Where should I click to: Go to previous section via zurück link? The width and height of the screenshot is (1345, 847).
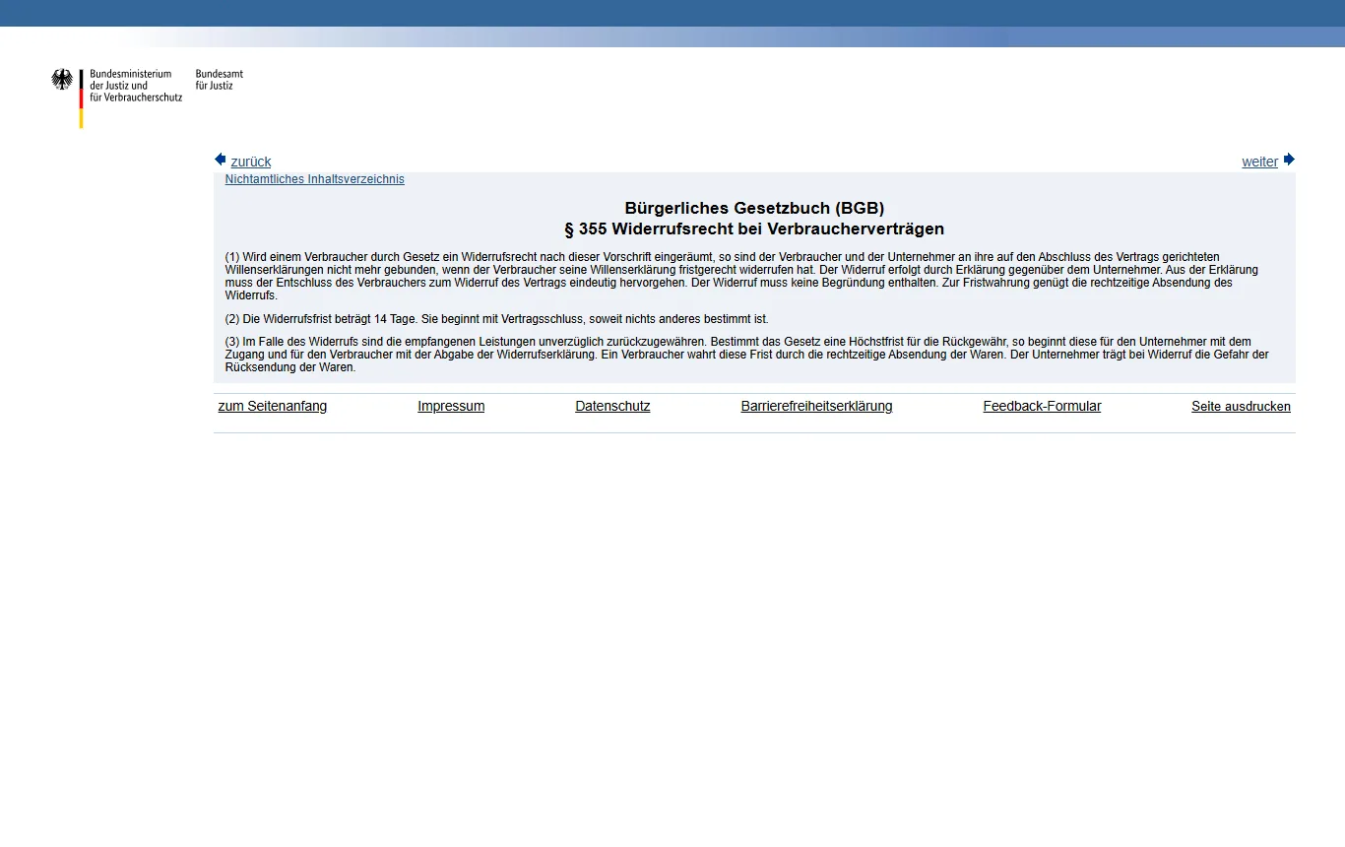251,162
